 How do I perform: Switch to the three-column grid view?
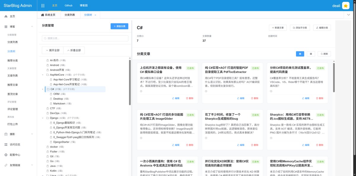click(300, 54)
